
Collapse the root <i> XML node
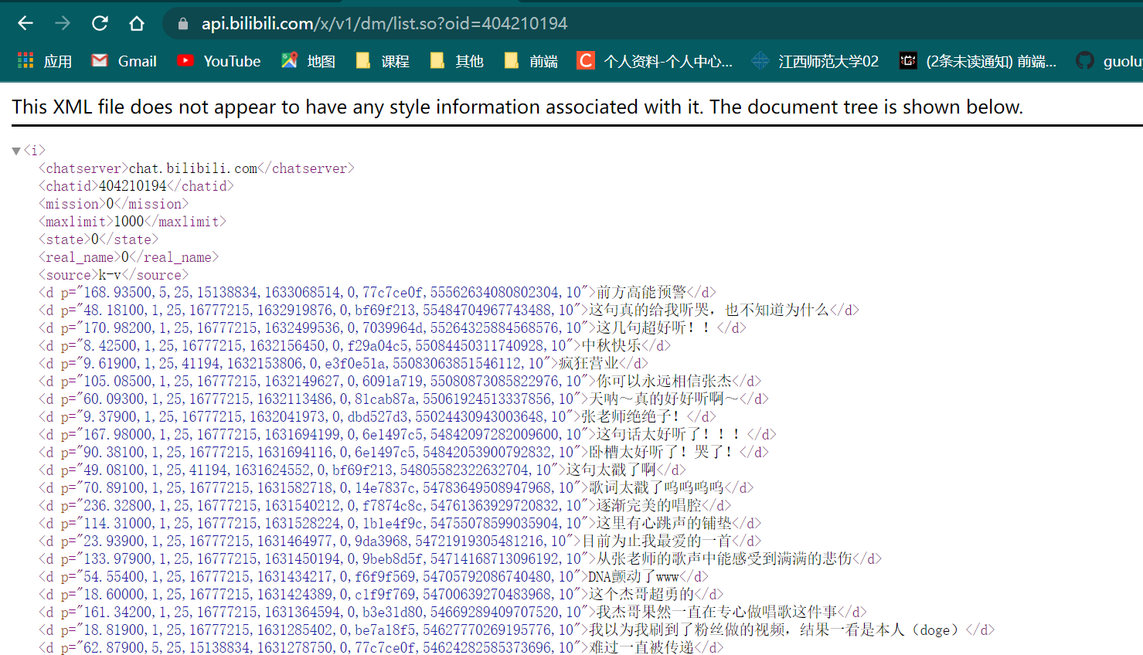16,151
